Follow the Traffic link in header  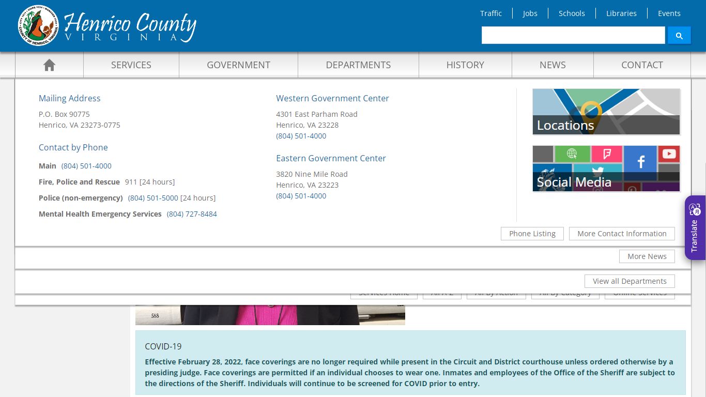click(x=491, y=13)
